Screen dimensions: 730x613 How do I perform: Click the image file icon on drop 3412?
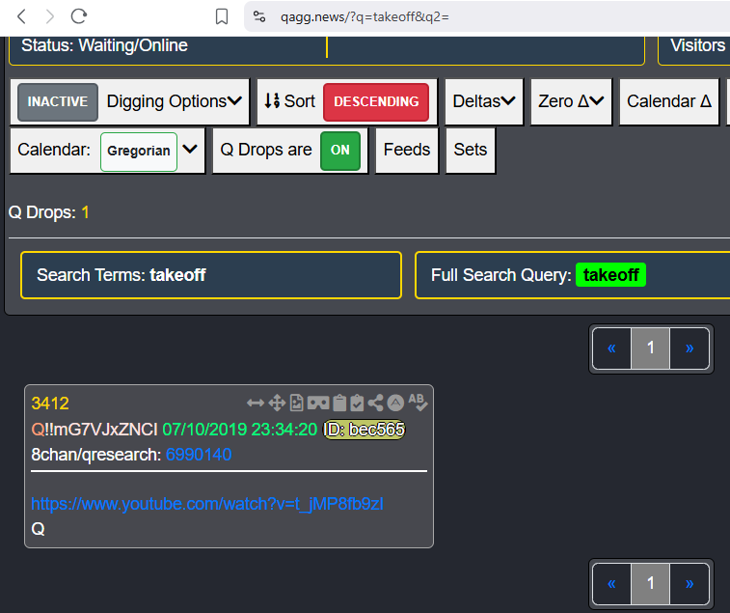click(x=297, y=403)
